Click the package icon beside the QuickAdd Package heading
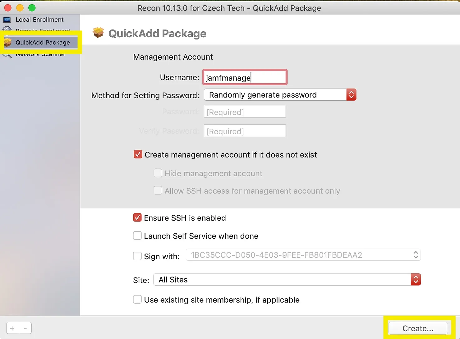Image resolution: width=460 pixels, height=339 pixels. point(98,32)
